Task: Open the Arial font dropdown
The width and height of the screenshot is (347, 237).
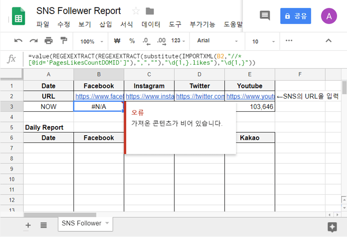Action: click(x=217, y=41)
